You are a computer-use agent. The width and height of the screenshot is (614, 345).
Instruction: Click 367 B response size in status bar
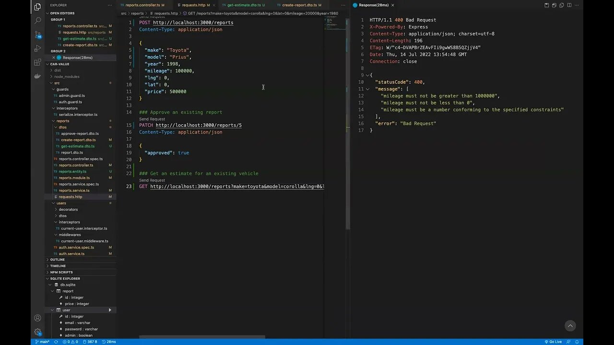click(x=90, y=342)
